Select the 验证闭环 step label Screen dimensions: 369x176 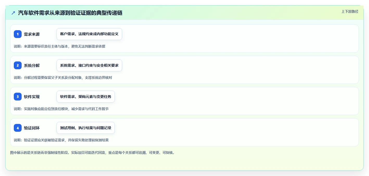32,128
